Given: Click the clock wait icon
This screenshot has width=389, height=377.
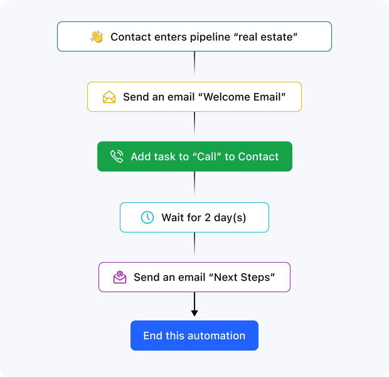Looking at the screenshot, I should [147, 217].
